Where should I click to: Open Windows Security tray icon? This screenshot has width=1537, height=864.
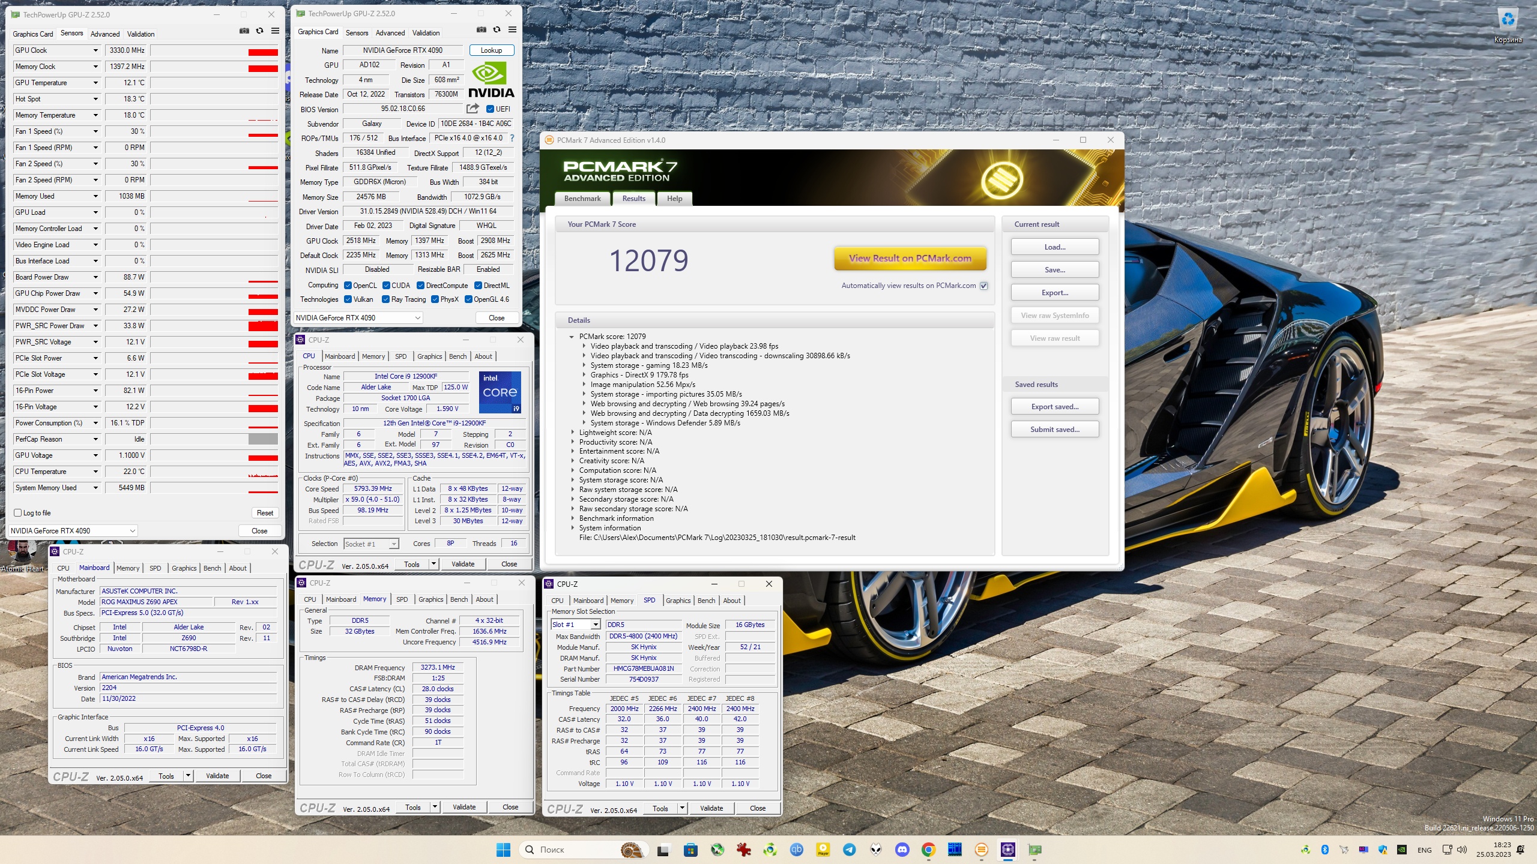(x=1382, y=850)
